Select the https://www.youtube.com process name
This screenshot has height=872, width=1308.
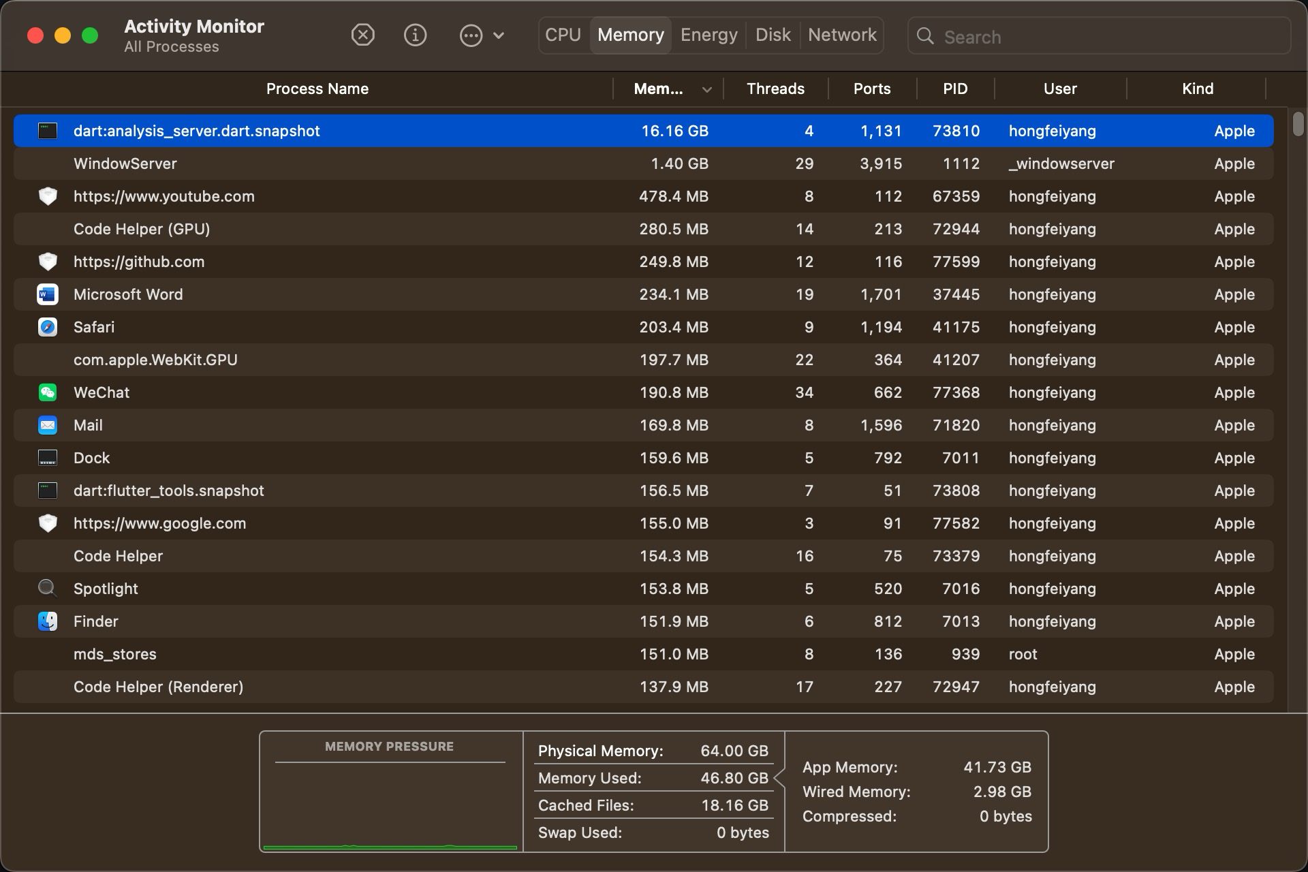[164, 196]
